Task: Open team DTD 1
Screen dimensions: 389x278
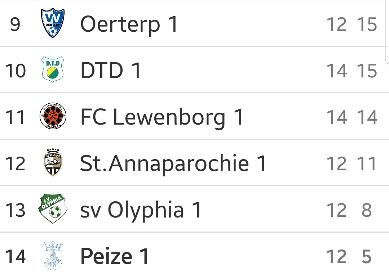Action: click(x=111, y=71)
